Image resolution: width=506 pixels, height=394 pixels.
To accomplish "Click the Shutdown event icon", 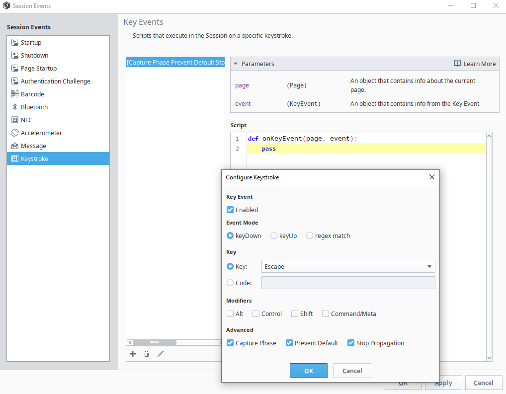I will pos(15,55).
